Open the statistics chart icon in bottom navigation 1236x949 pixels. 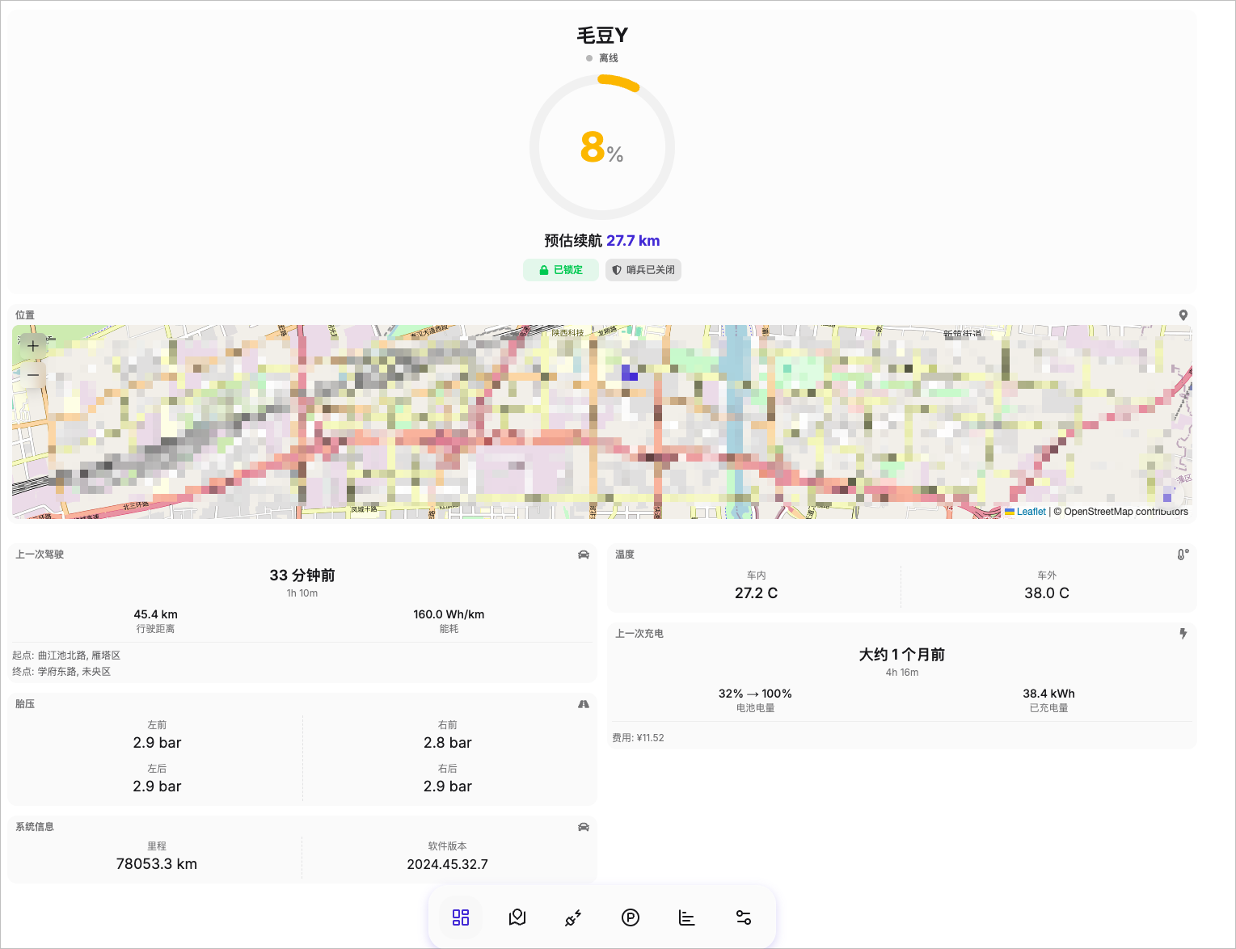(687, 917)
